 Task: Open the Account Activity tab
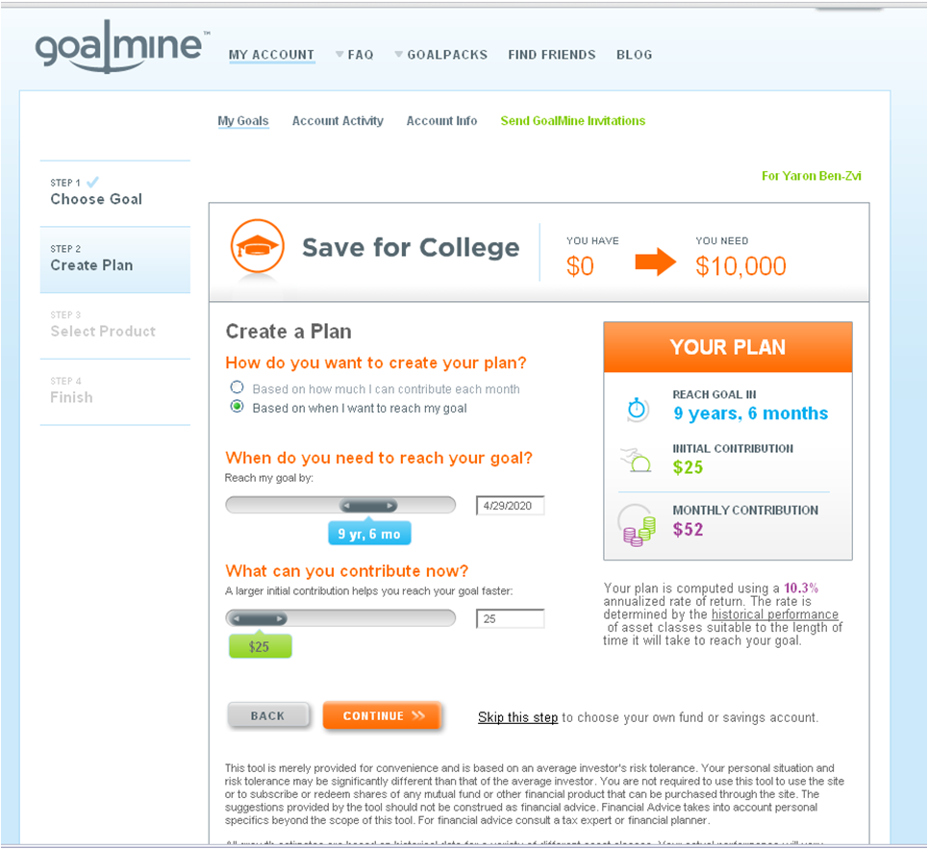(x=338, y=121)
